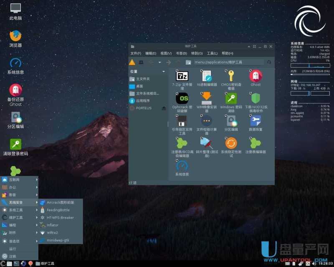
Task: Select 应用程序 in the places sidebar
Action: [143, 101]
